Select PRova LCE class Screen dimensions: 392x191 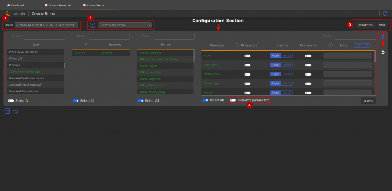[35, 58]
